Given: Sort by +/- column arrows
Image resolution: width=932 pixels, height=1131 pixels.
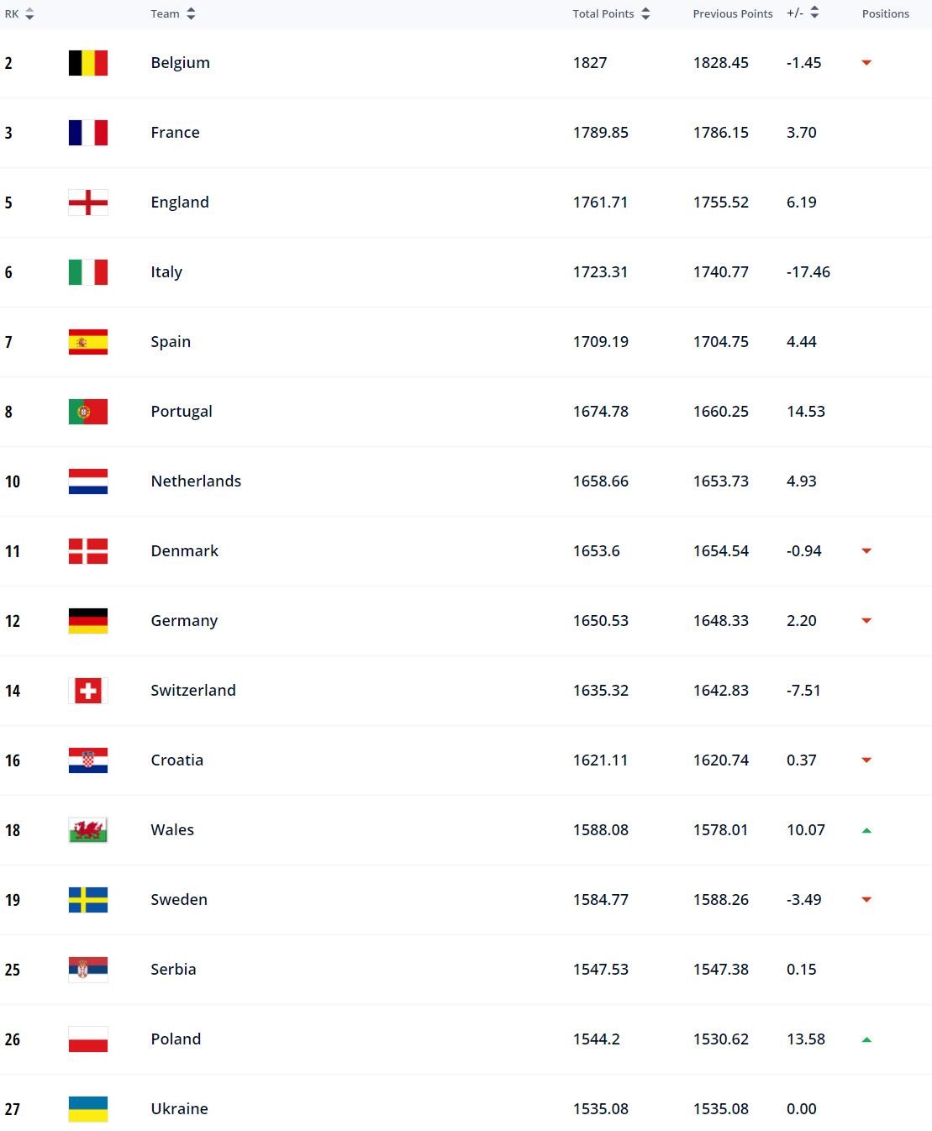Looking at the screenshot, I should tap(814, 13).
